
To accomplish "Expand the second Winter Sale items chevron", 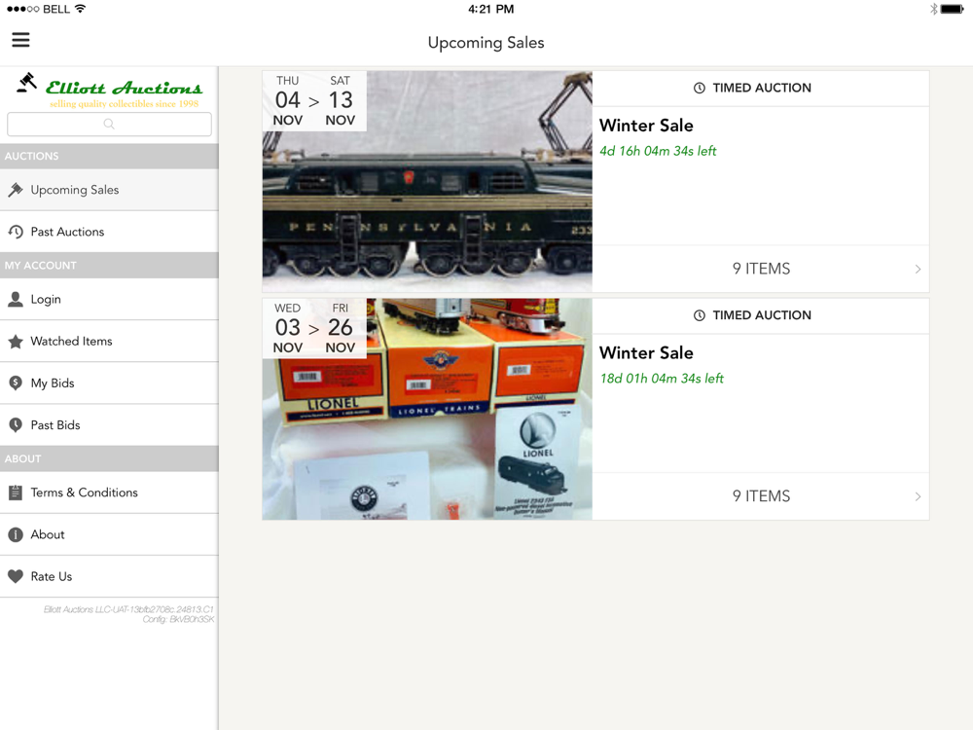I will coord(918,496).
